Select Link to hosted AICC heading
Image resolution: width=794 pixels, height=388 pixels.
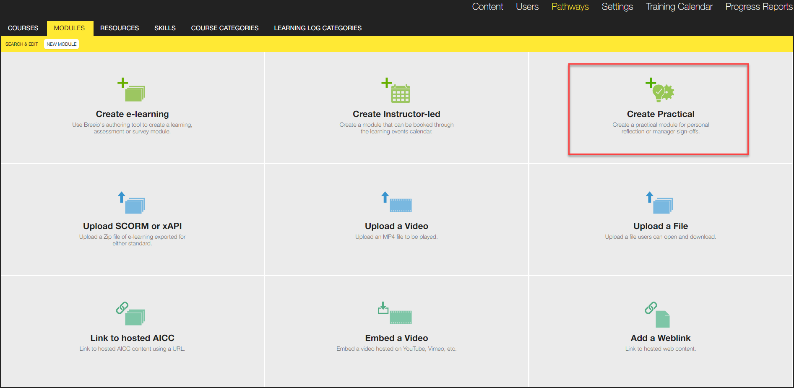coord(132,338)
